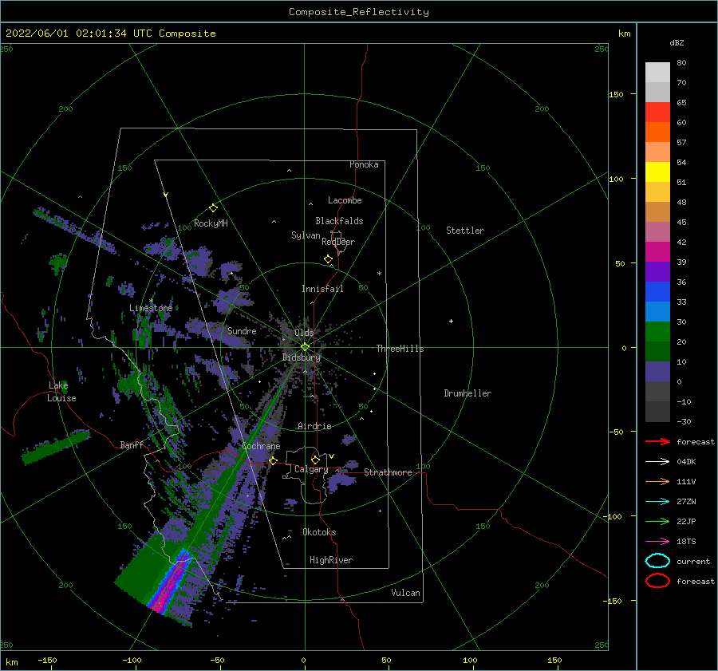
Task: Click the green echo patch west of Banff
Action: (x=55, y=446)
